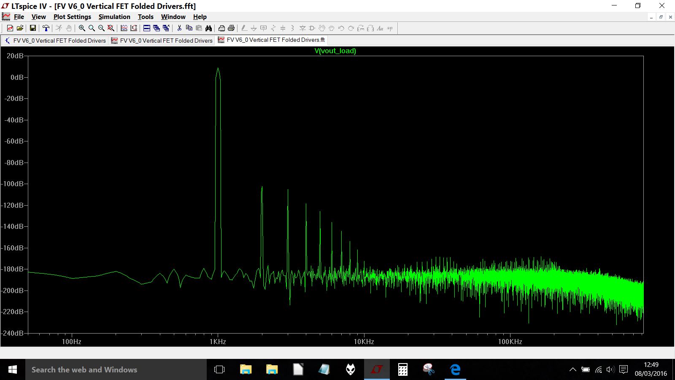Click the Pan magnifier icon

pos(92,28)
